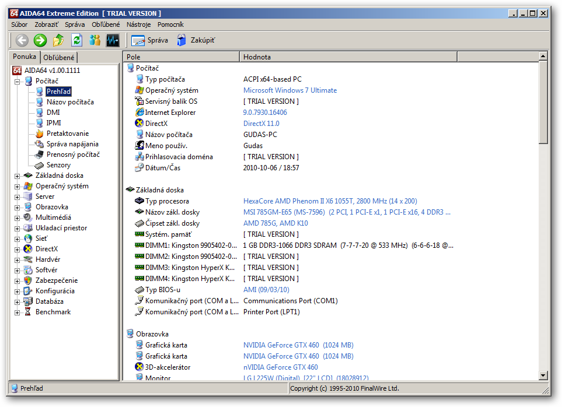Open the Pomocník menu
This screenshot has height=407, width=562.
pos(170,24)
